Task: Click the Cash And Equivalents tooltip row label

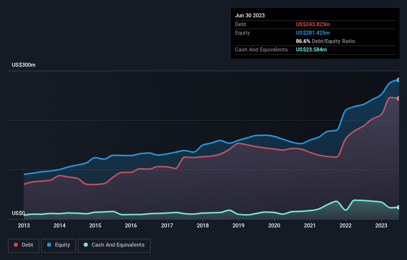Action: coord(261,49)
